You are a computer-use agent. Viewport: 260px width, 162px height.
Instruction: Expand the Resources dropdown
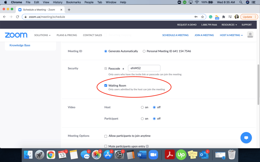click(x=229, y=25)
